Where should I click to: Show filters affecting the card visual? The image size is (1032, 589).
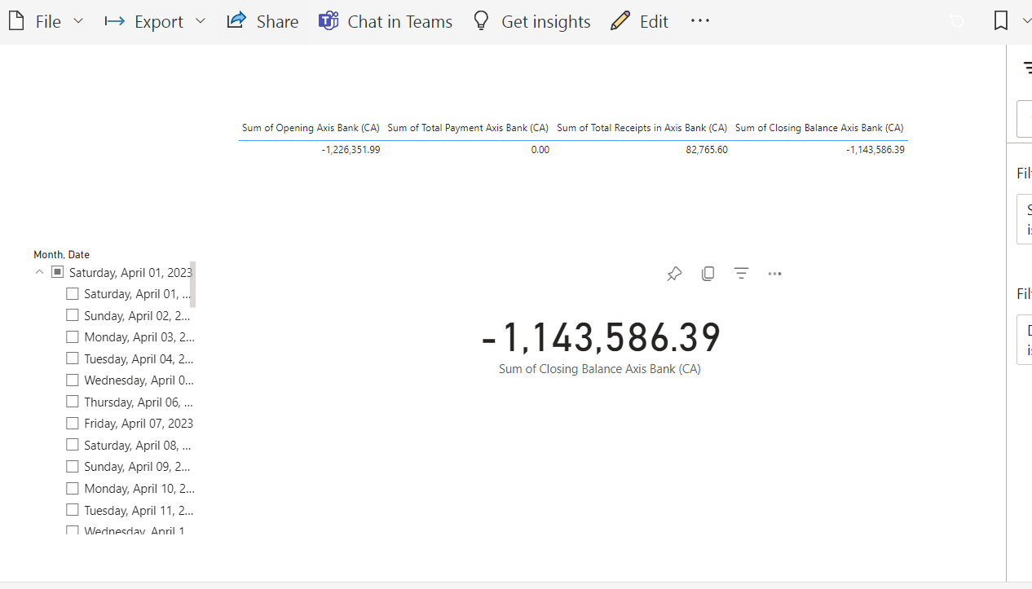(741, 274)
